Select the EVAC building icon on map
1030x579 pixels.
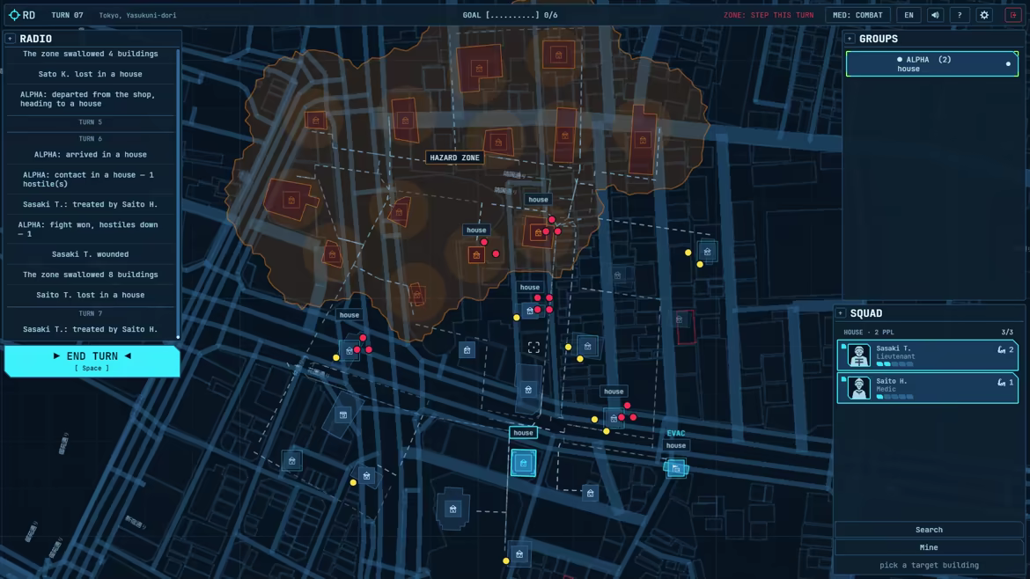click(676, 468)
